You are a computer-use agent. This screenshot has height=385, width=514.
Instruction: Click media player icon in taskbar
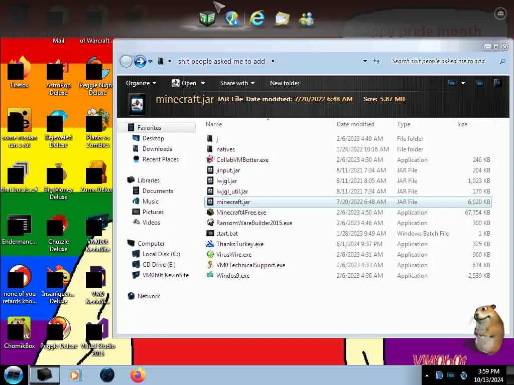point(75,375)
